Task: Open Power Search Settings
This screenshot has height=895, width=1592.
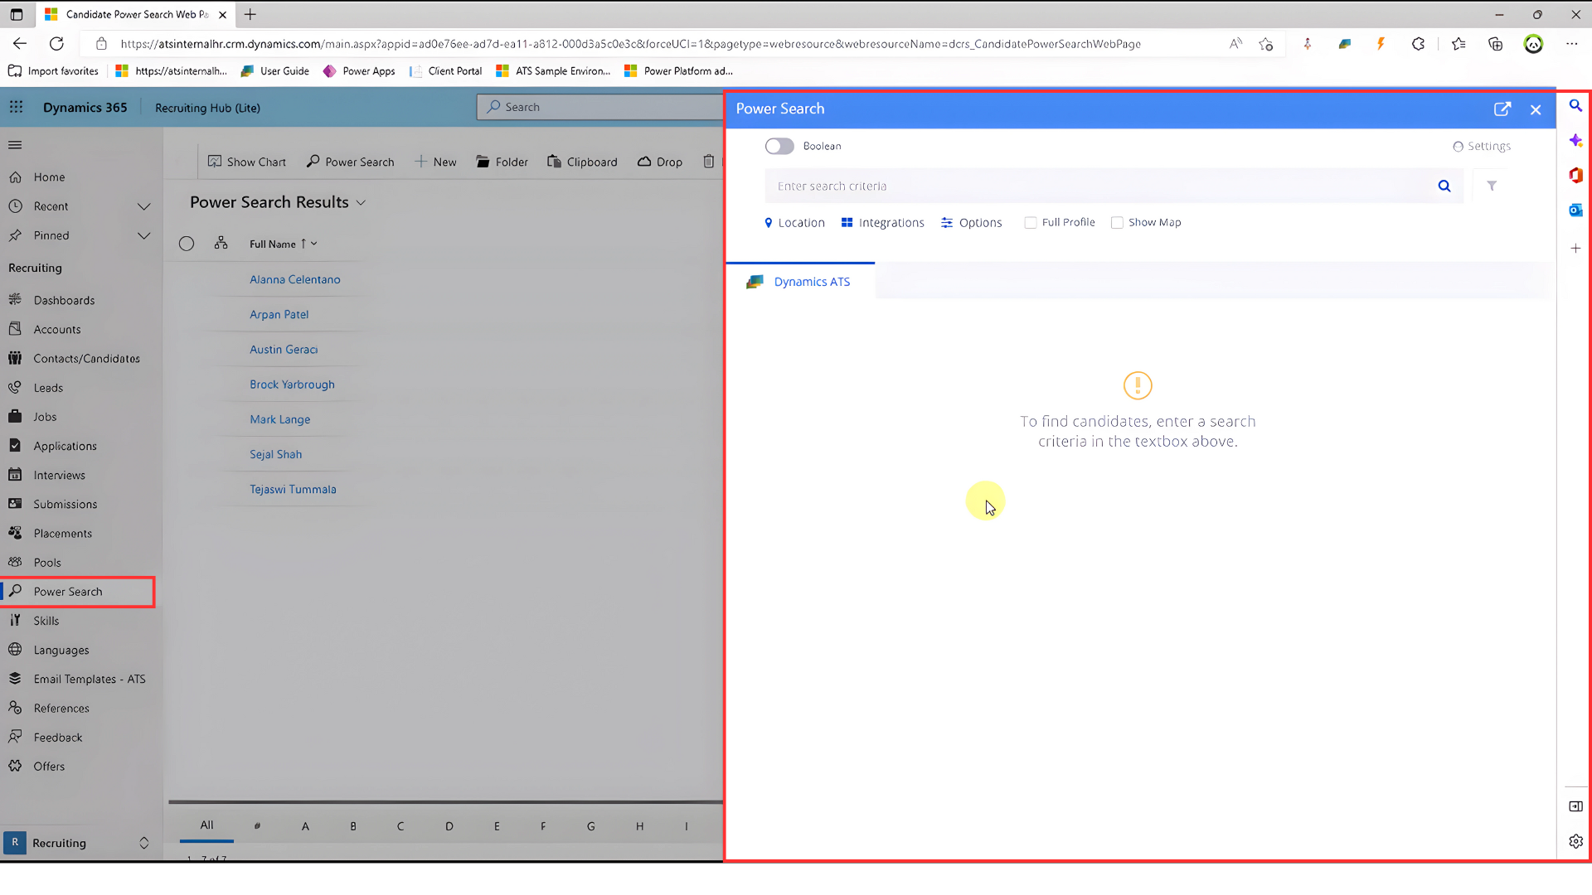Action: [x=1482, y=146]
